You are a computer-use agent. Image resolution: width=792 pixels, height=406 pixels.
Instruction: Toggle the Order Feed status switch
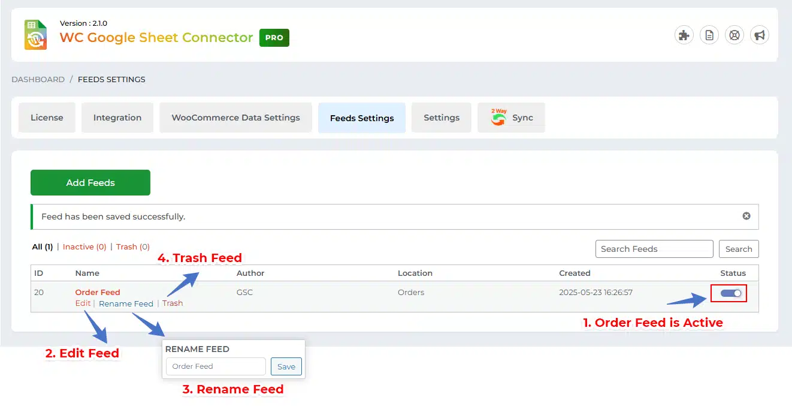pos(730,293)
